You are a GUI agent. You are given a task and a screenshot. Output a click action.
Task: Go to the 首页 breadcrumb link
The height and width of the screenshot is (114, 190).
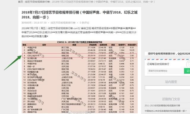pyautogui.click(x=20, y=2)
